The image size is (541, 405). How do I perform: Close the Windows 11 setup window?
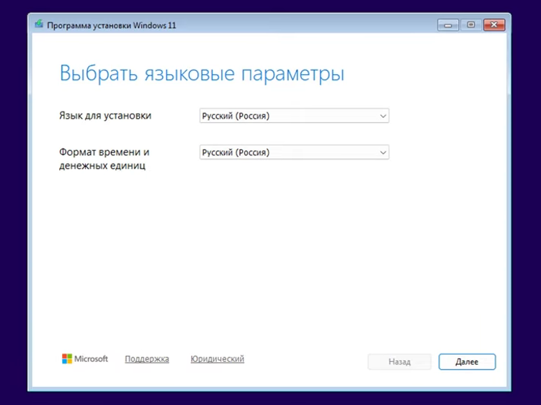(x=494, y=25)
